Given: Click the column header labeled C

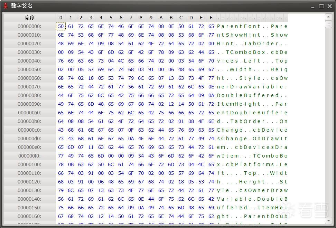Looking at the screenshot, I should pos(181,18).
